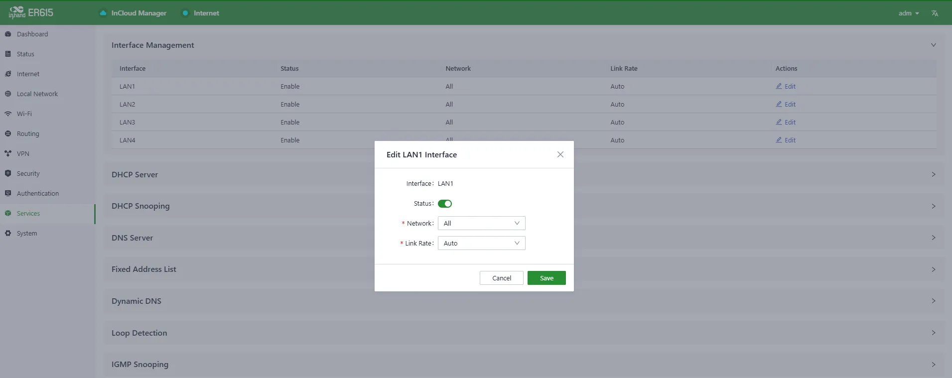Expand the Loop Detection section
952x378 pixels.
pyautogui.click(x=933, y=333)
